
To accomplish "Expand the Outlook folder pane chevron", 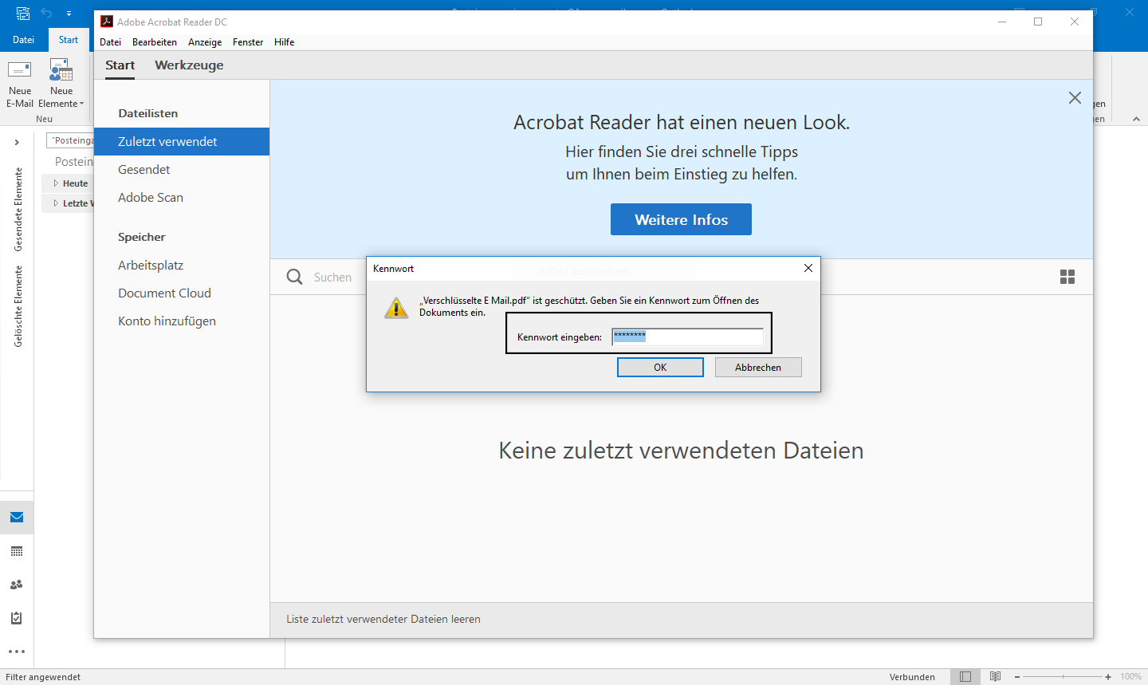I will point(17,142).
